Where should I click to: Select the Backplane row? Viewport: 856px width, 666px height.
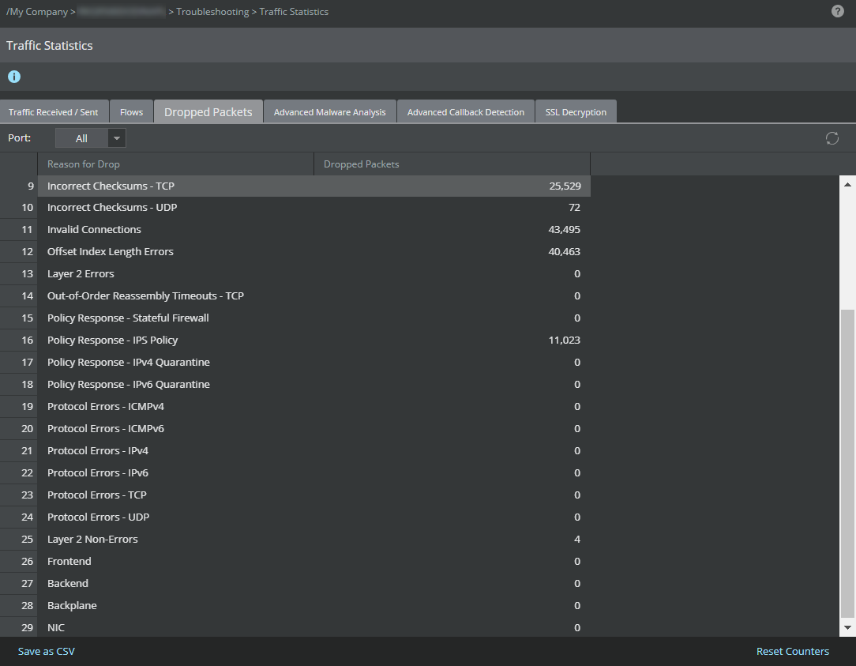(x=295, y=606)
